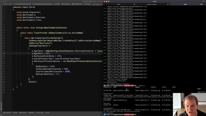Open the Startup editor tab
This screenshot has height=116, width=206.
(57, 4)
